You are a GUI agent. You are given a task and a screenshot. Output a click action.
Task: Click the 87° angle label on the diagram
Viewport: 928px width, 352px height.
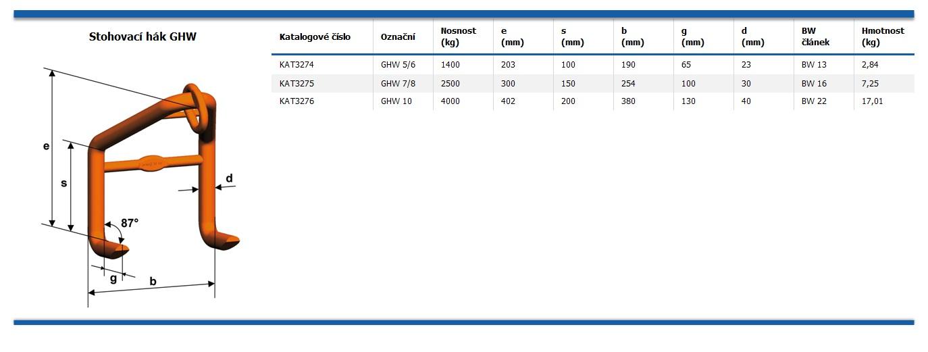[130, 222]
